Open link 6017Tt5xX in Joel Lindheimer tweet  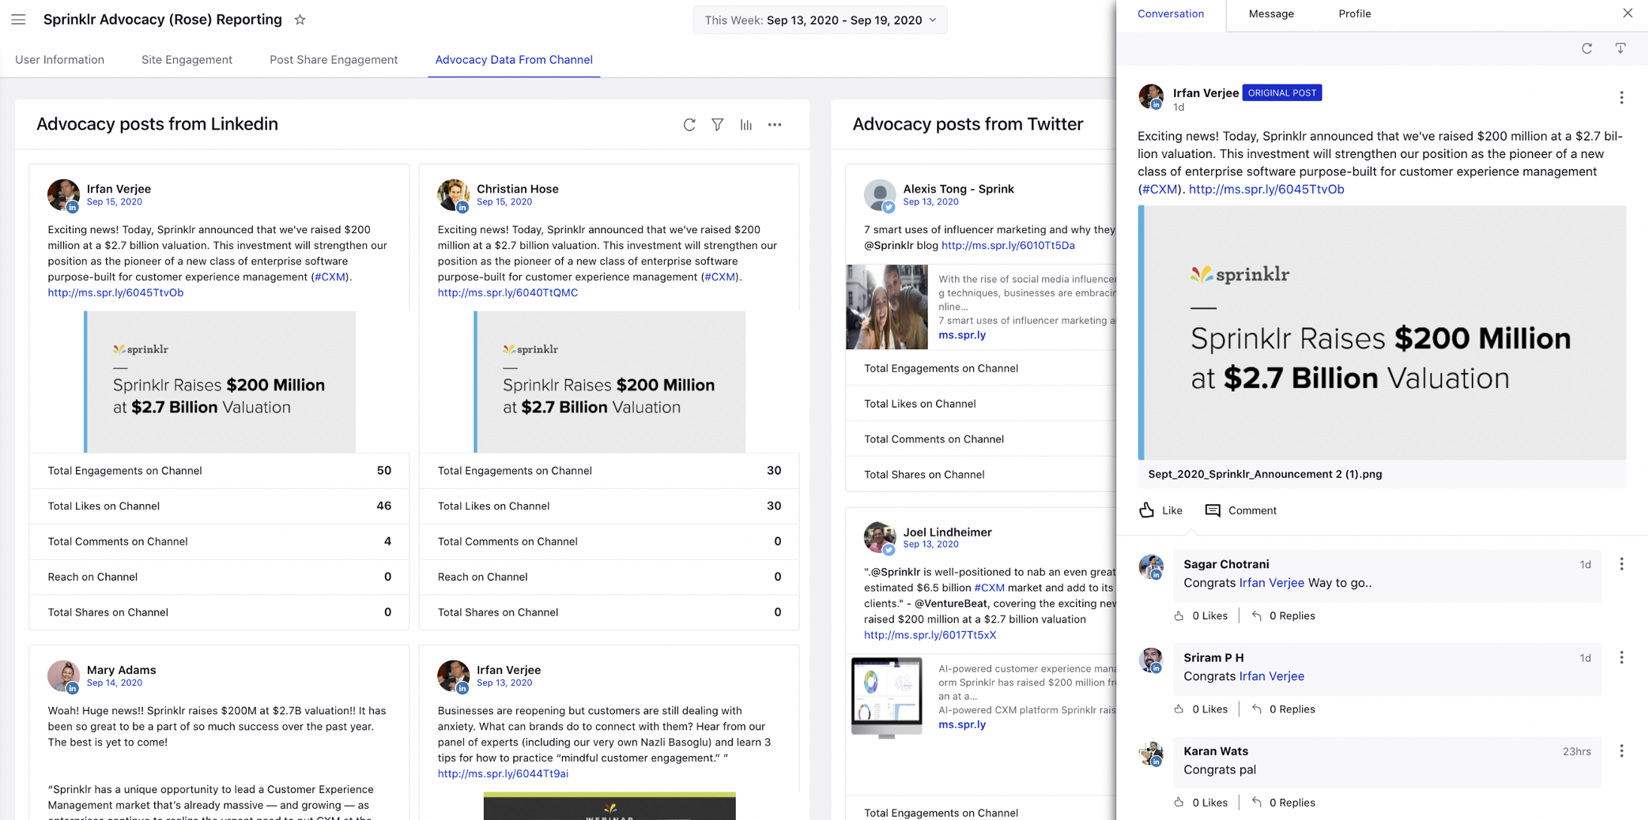coord(930,634)
